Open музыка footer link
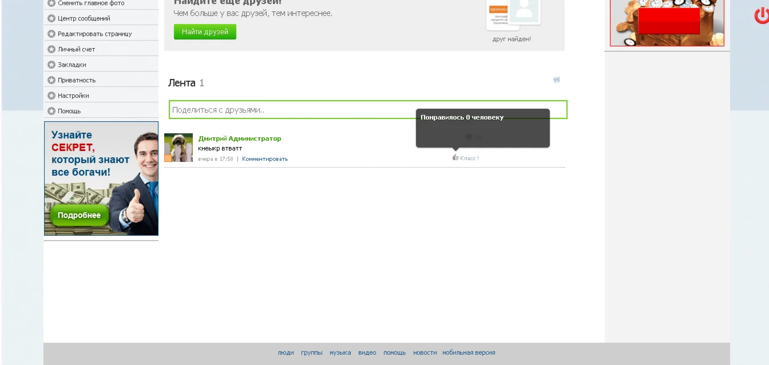 click(x=340, y=353)
